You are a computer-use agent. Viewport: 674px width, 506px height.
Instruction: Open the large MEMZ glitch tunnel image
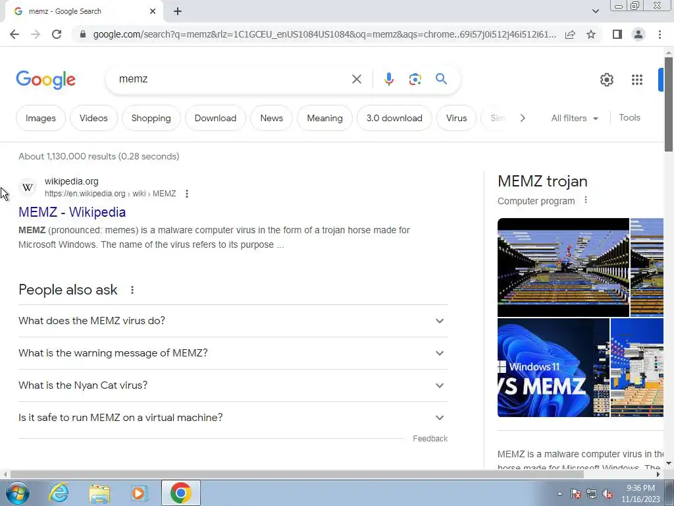[563, 267]
